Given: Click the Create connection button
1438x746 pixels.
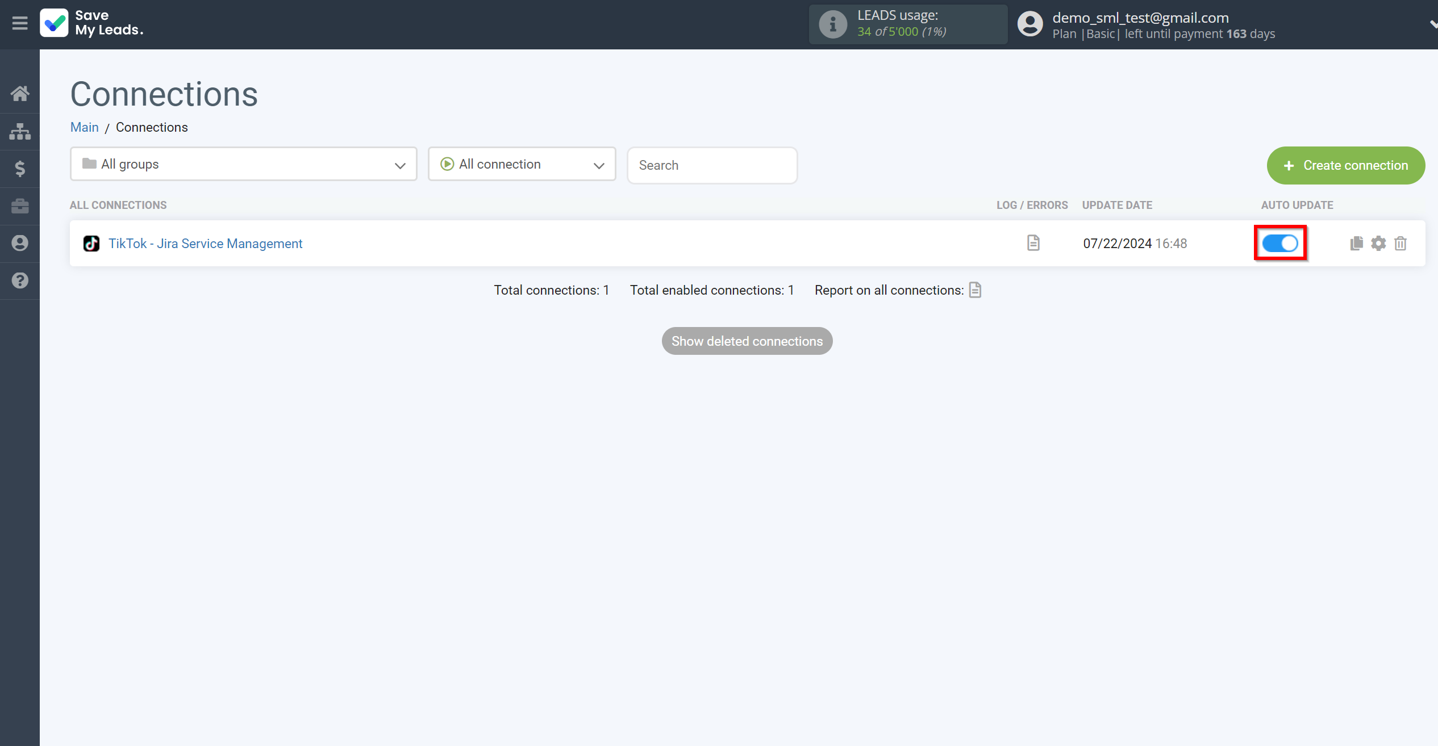Looking at the screenshot, I should click(x=1345, y=165).
